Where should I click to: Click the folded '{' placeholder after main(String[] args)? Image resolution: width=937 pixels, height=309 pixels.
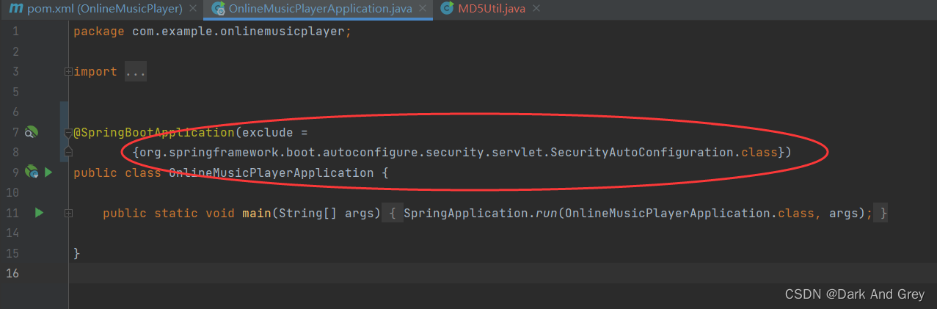pyautogui.click(x=393, y=213)
